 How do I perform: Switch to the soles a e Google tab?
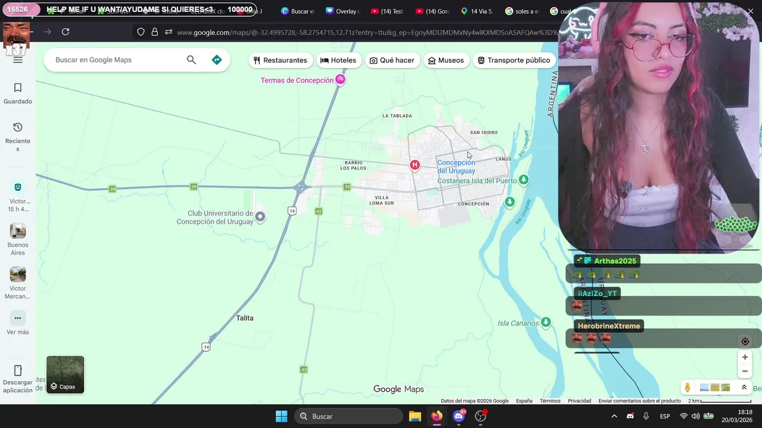(522, 11)
